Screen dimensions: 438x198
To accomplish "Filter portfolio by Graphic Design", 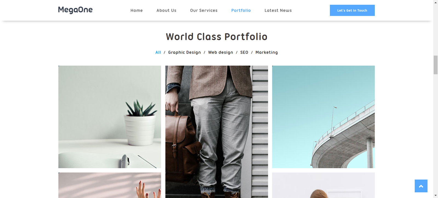I will click(185, 52).
